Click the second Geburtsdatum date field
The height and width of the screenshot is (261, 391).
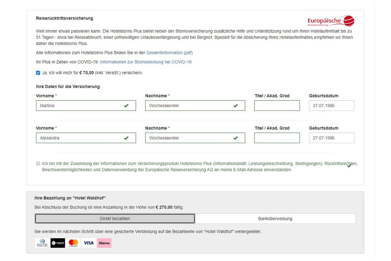331,138
